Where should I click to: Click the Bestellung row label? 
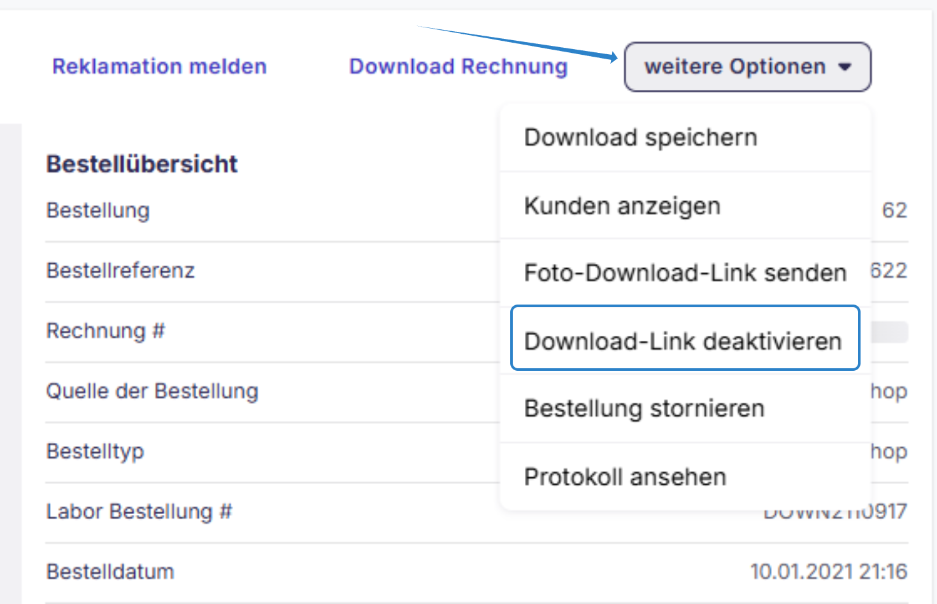pyautogui.click(x=98, y=211)
